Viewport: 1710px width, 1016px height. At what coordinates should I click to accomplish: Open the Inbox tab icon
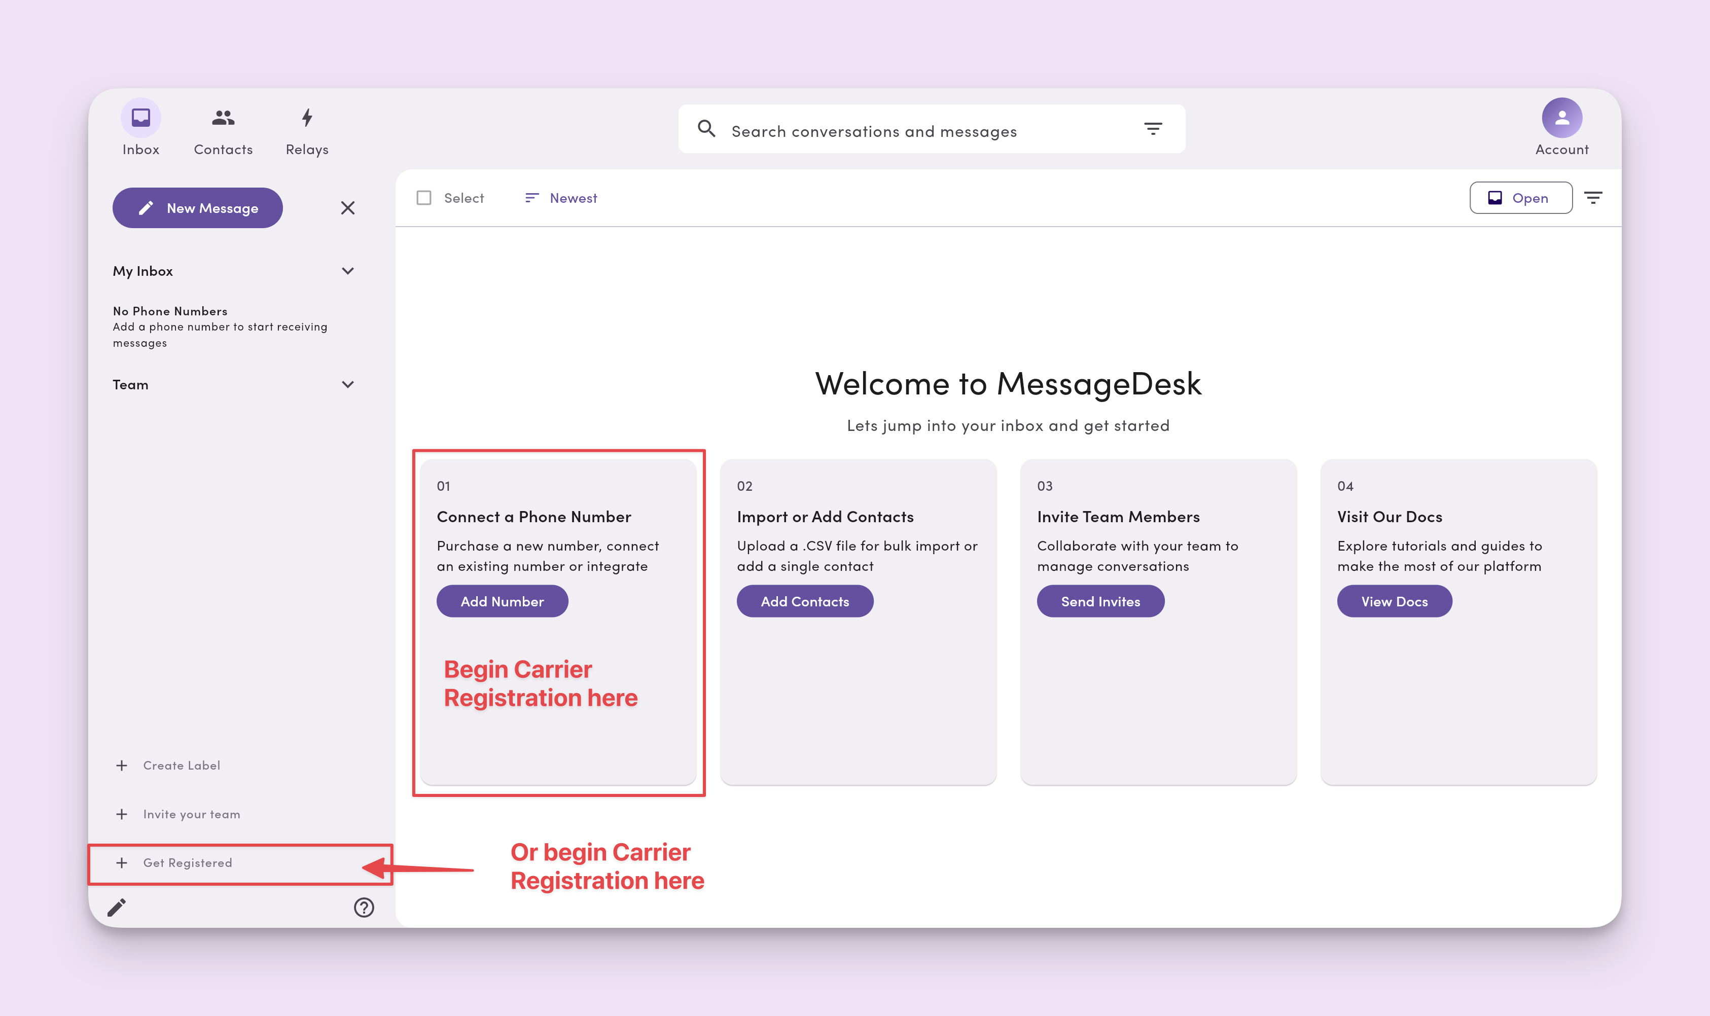(140, 118)
